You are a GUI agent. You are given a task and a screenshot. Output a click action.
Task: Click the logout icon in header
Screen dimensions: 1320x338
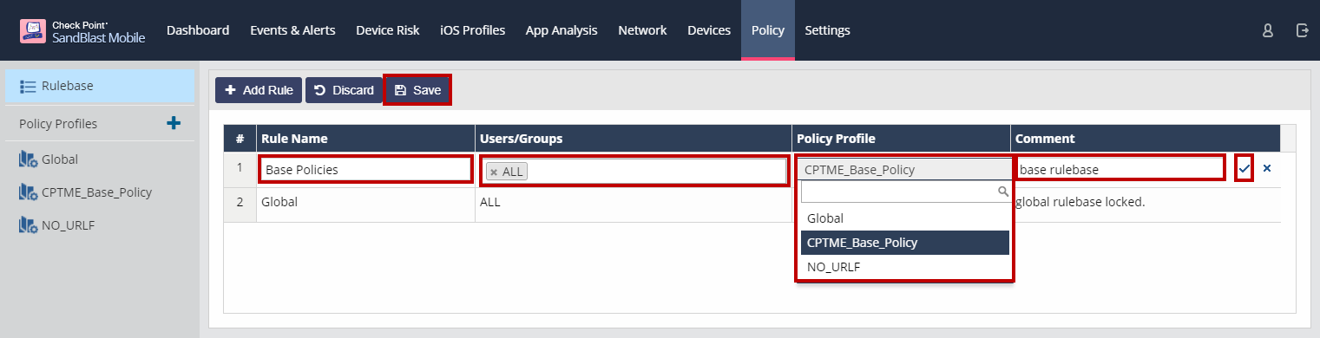point(1302,30)
